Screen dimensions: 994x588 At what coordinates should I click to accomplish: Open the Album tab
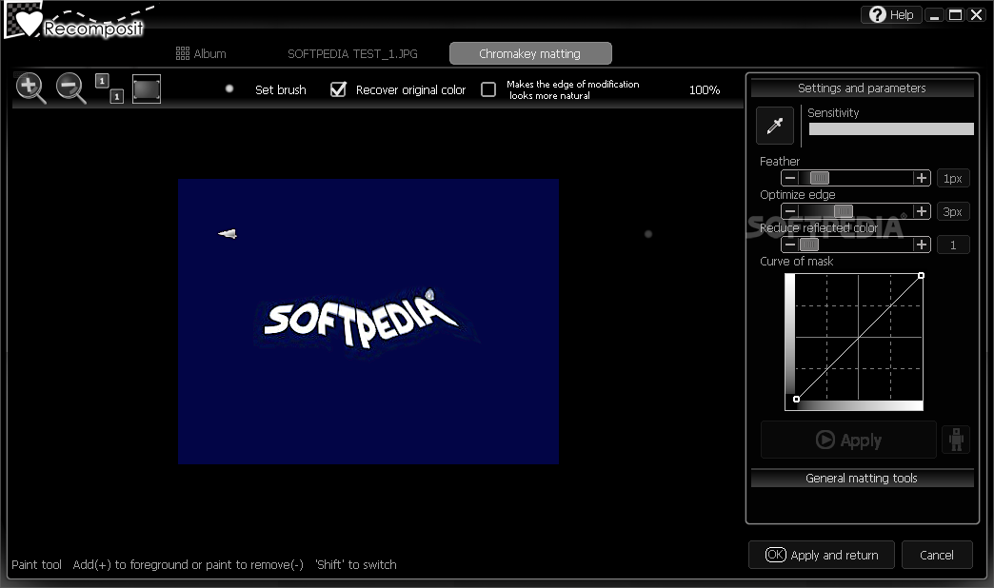click(x=201, y=54)
